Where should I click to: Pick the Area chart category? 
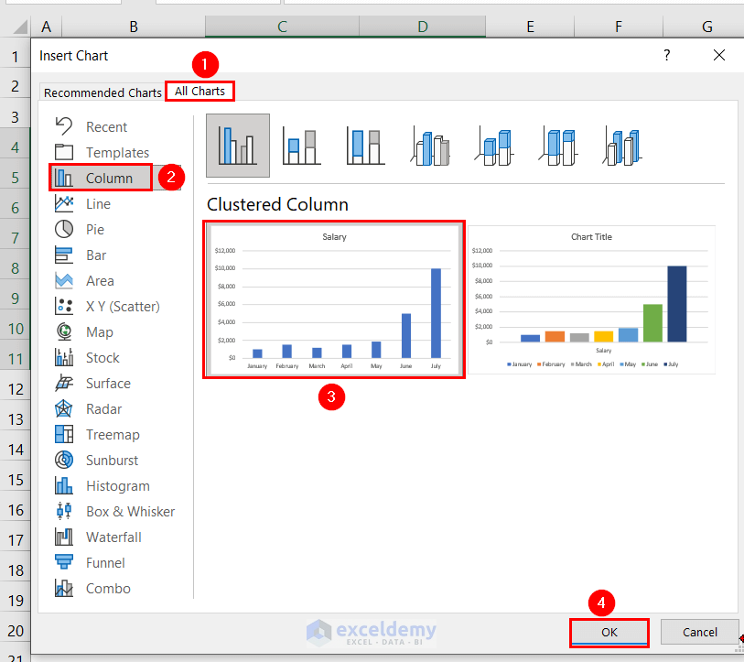(114, 281)
